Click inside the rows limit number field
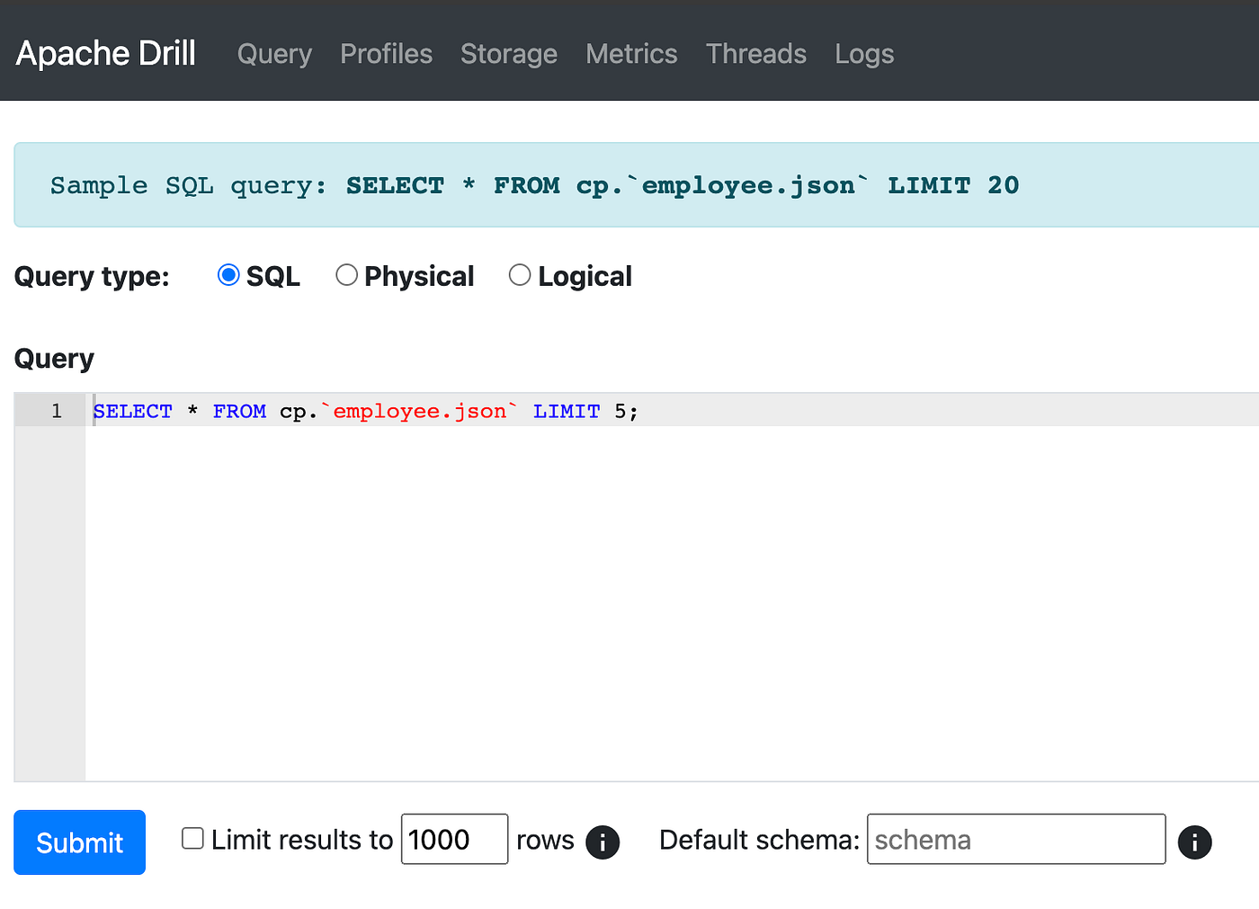The width and height of the screenshot is (1259, 909). click(454, 838)
